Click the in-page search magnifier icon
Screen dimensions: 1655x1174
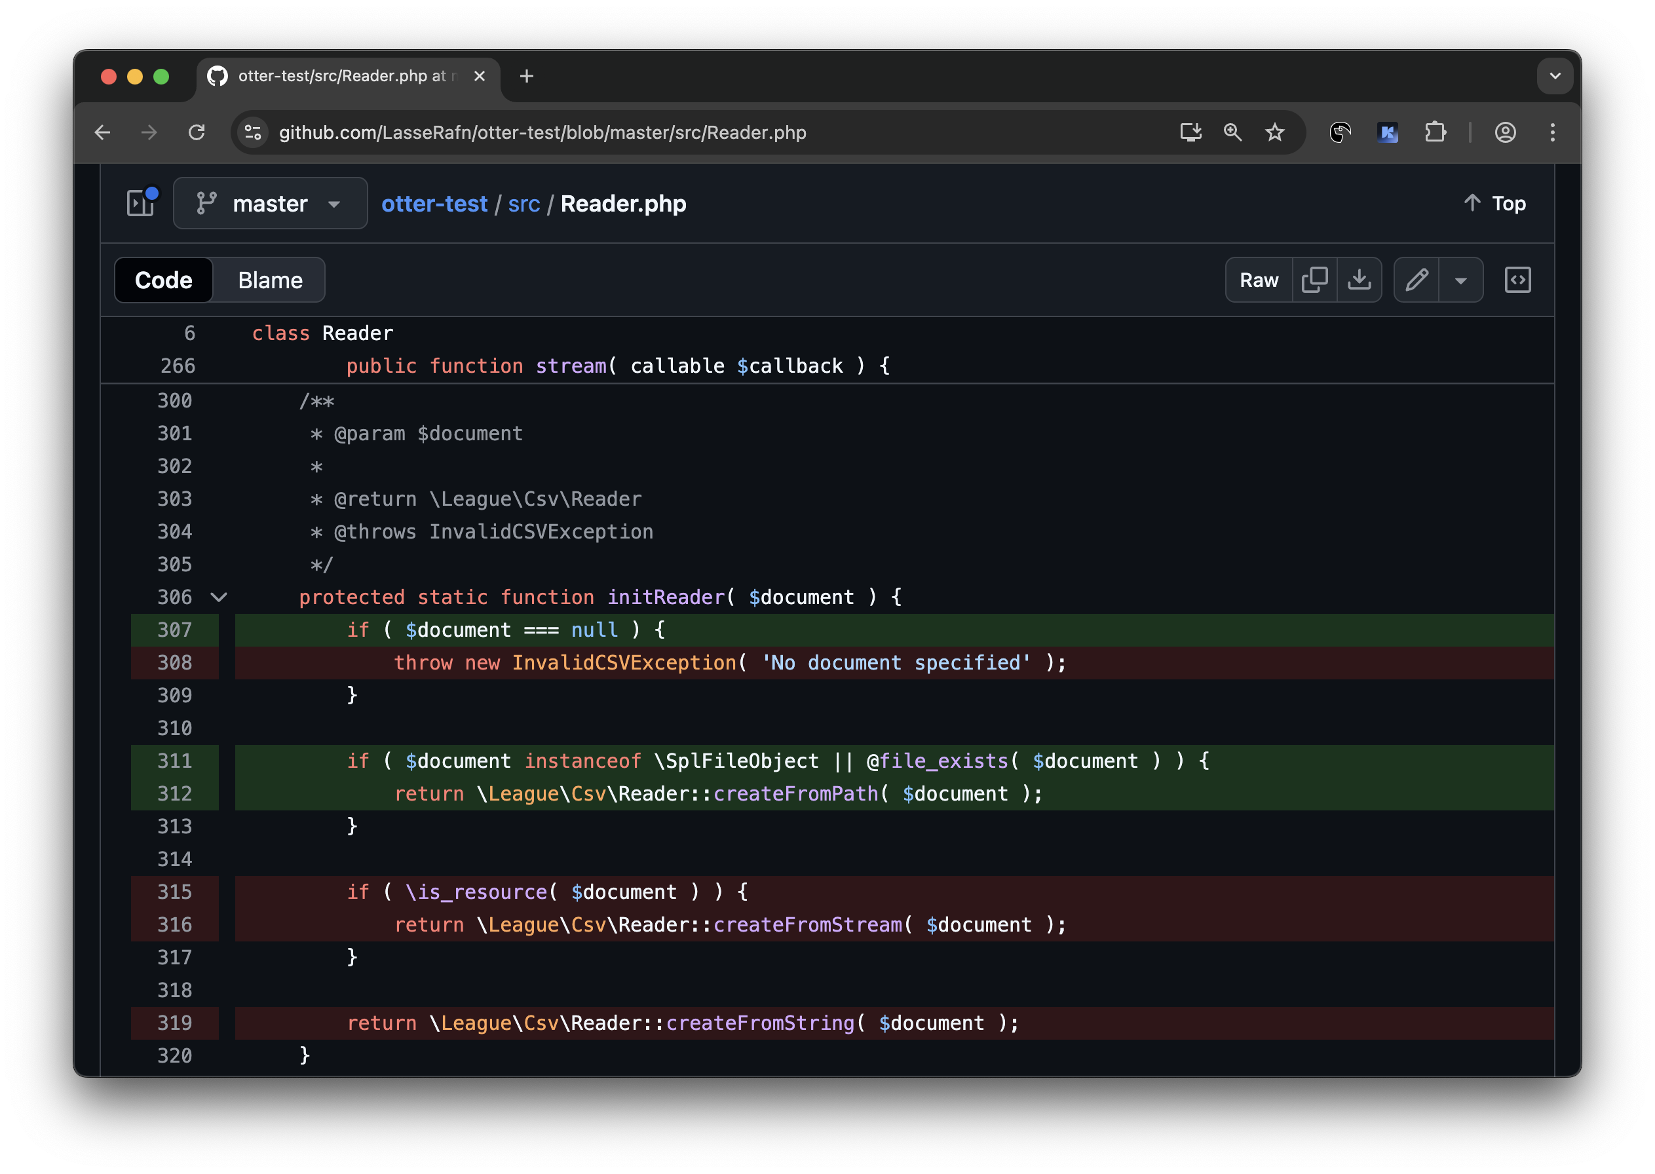tap(1232, 132)
